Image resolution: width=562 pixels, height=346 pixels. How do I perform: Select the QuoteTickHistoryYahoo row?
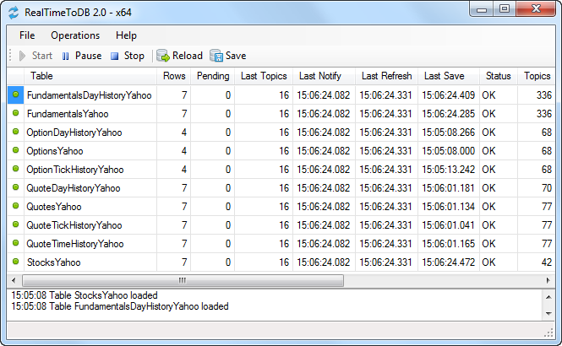coord(74,225)
